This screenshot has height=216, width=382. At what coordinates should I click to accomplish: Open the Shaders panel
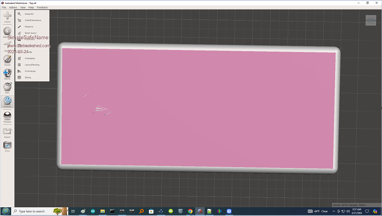pyautogui.click(x=7, y=116)
